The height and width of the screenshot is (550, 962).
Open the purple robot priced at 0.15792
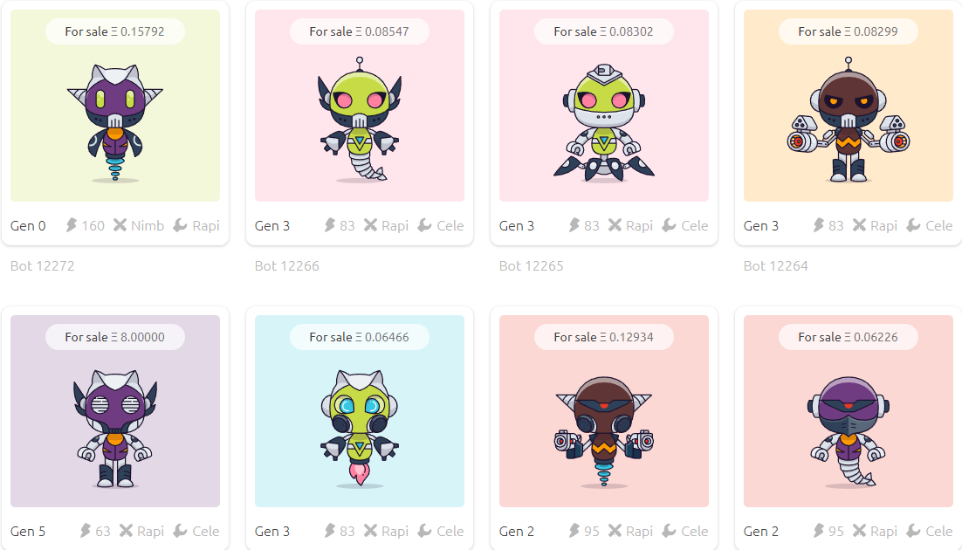pos(115,123)
